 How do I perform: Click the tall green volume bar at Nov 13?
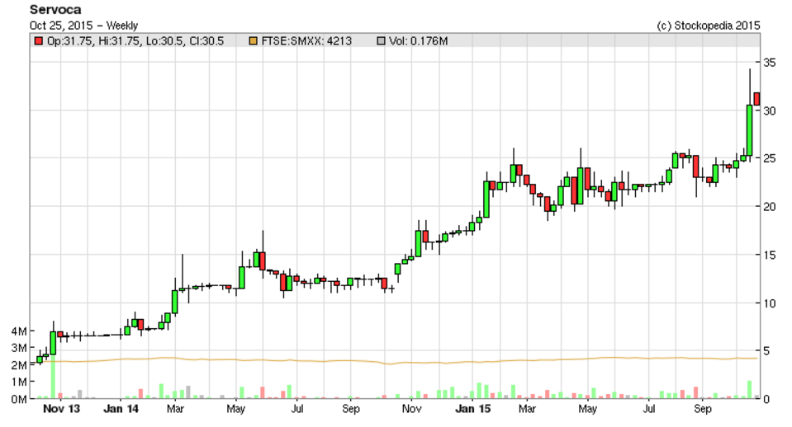click(x=53, y=376)
